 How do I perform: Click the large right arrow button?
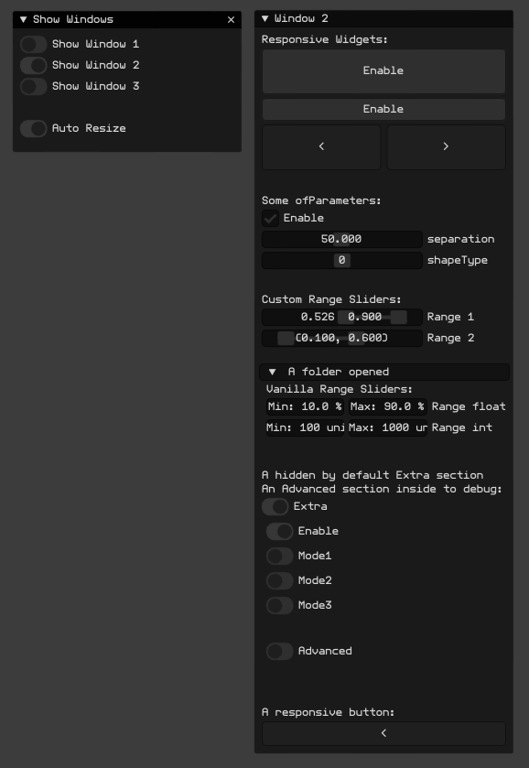[447, 147]
